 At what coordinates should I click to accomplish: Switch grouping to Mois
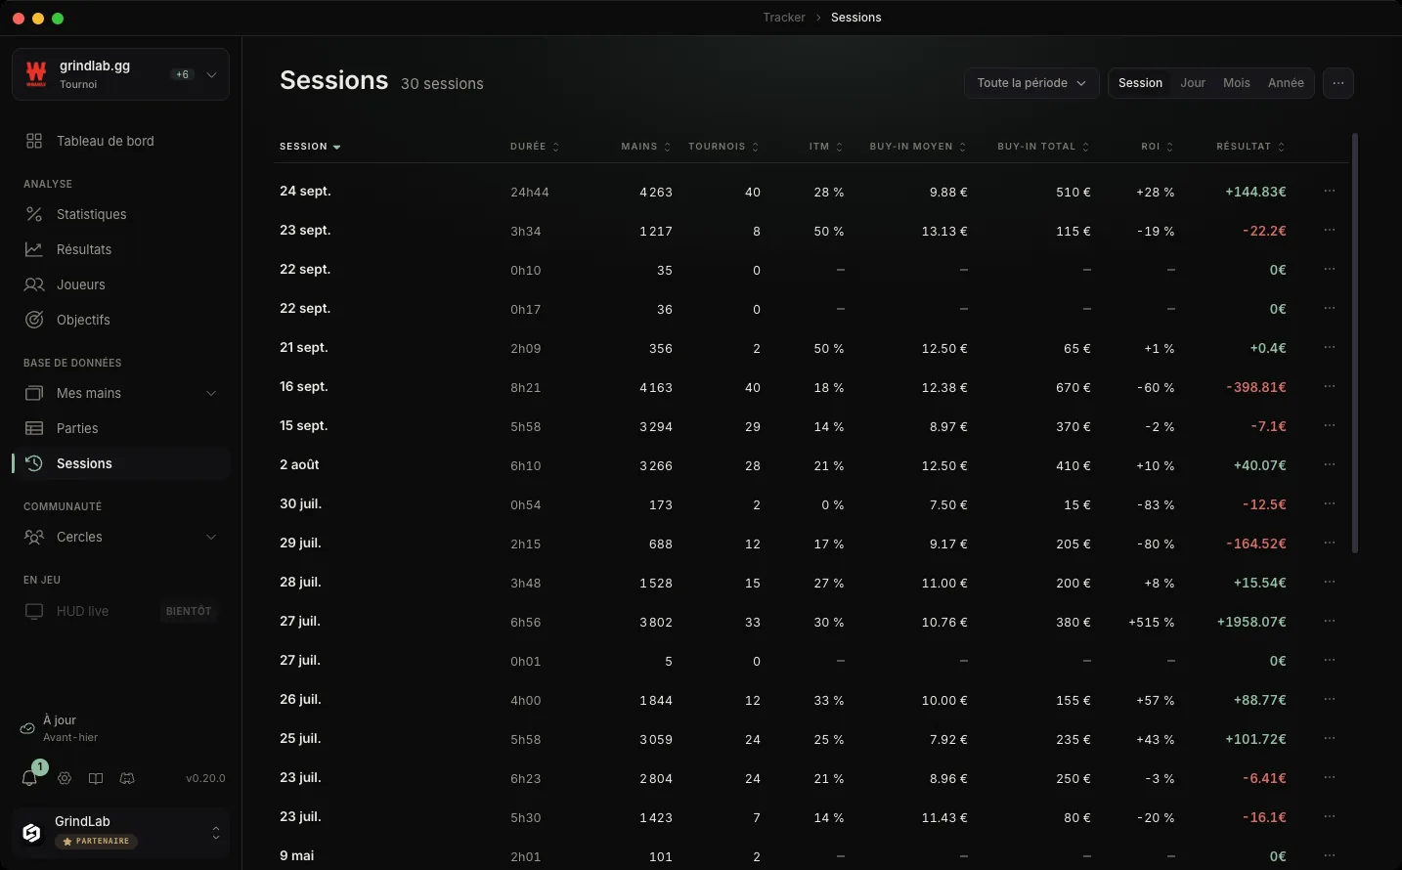pos(1237,83)
